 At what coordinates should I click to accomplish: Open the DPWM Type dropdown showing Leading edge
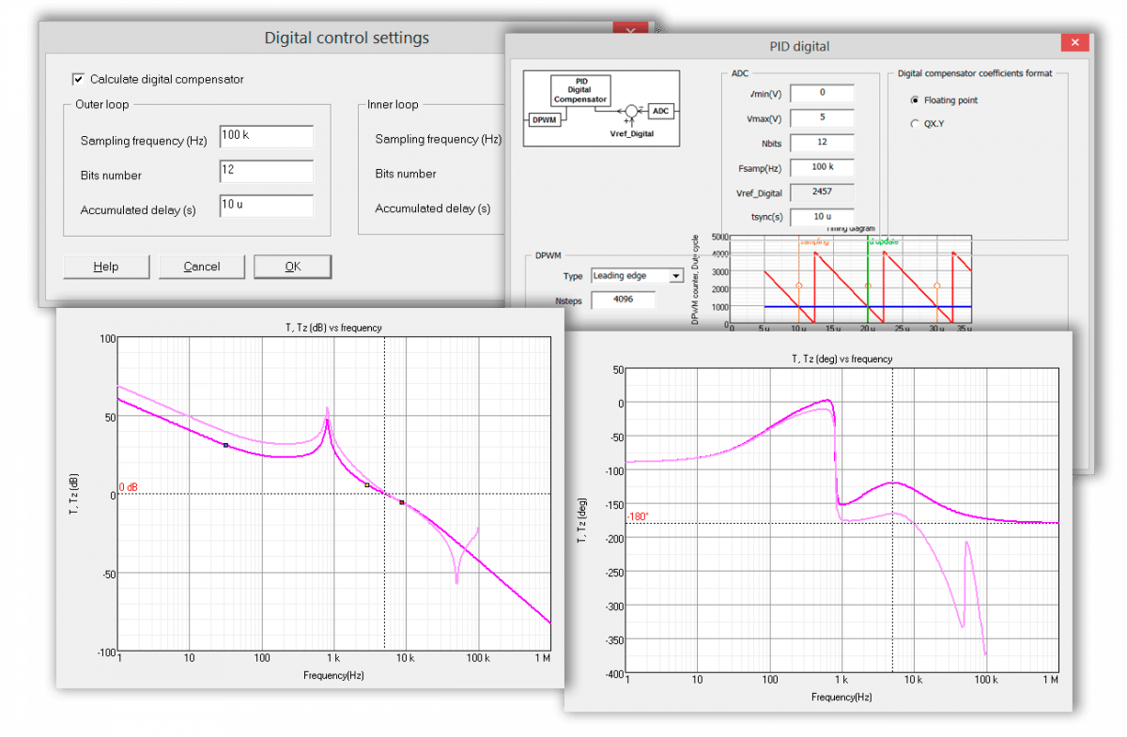pyautogui.click(x=674, y=276)
